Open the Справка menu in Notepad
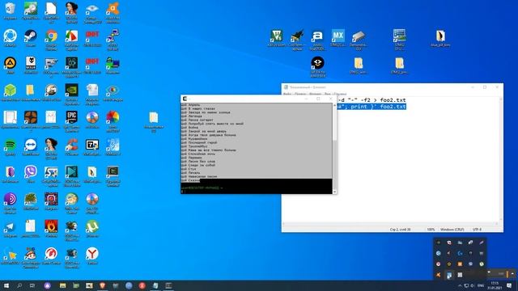The width and height of the screenshot is (518, 291). point(340,94)
